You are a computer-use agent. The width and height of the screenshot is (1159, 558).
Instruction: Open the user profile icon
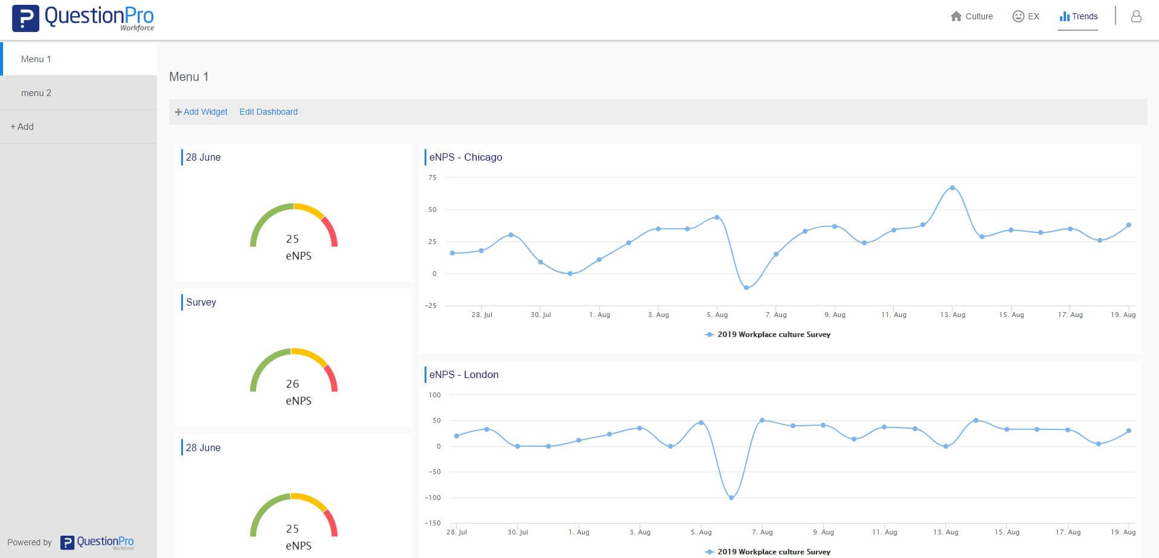[x=1136, y=16]
